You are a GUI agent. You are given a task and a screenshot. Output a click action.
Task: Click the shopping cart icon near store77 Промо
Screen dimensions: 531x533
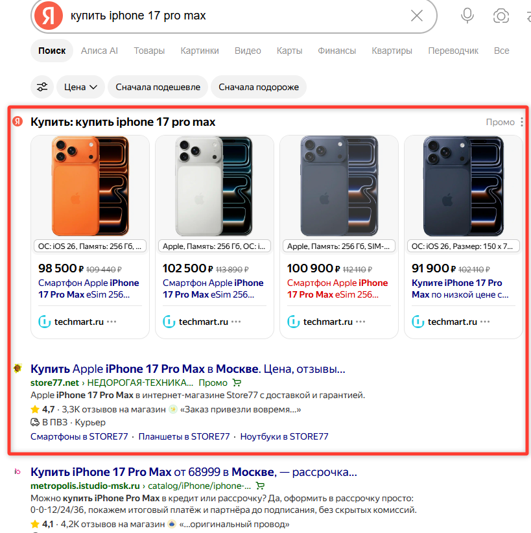pyautogui.click(x=237, y=383)
